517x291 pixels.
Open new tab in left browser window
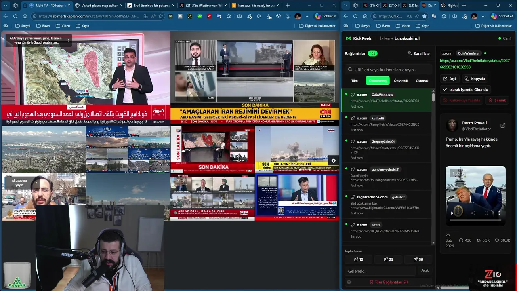click(288, 5)
